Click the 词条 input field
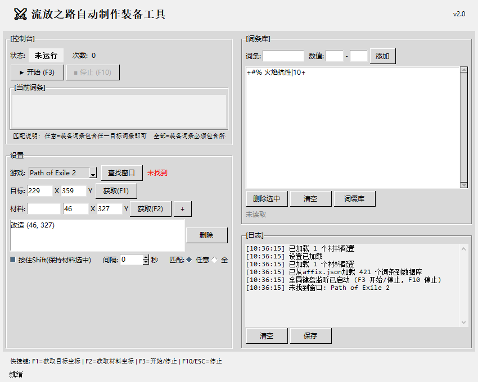 pyautogui.click(x=284, y=56)
